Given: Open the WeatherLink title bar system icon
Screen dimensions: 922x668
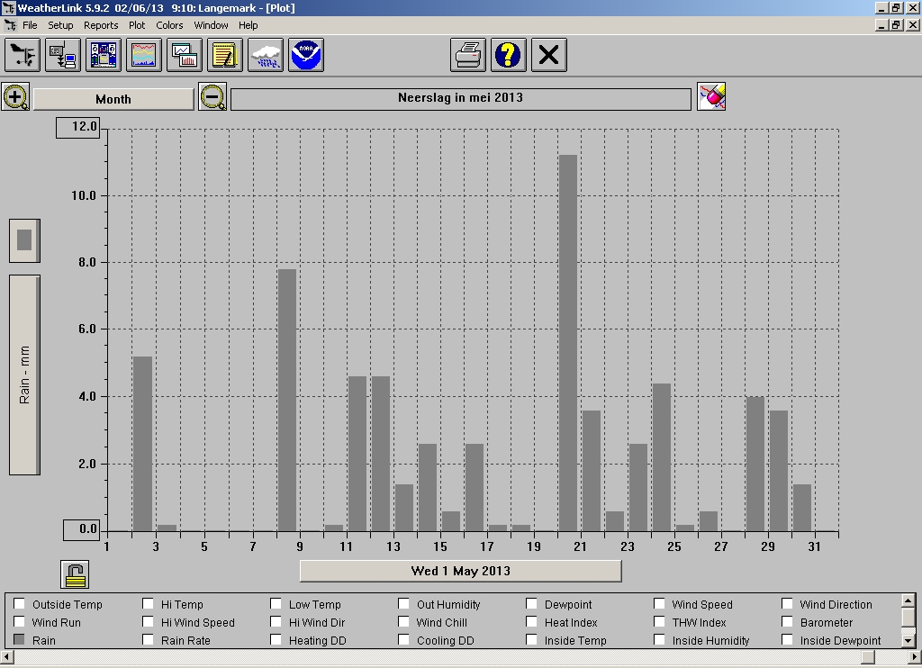Looking at the screenshot, I should (8, 7).
